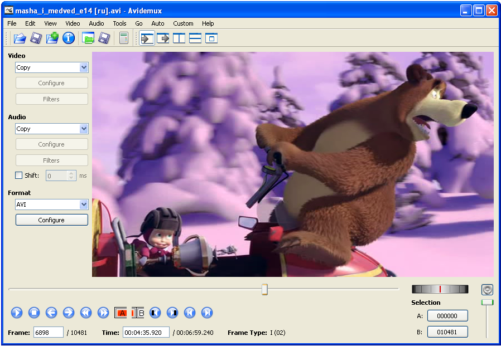The image size is (501, 346).
Task: Select the output preview mode icon
Action: pos(163,38)
